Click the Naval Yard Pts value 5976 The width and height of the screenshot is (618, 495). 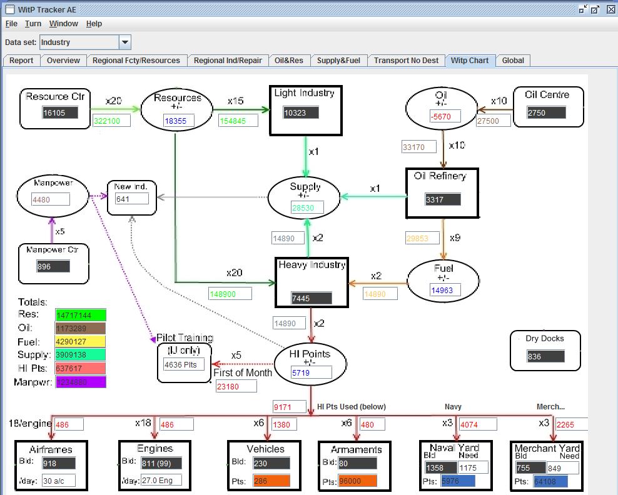[458, 481]
